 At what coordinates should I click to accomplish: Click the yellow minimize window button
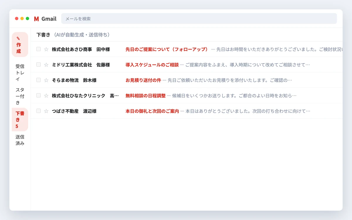pyautogui.click(x=22, y=18)
